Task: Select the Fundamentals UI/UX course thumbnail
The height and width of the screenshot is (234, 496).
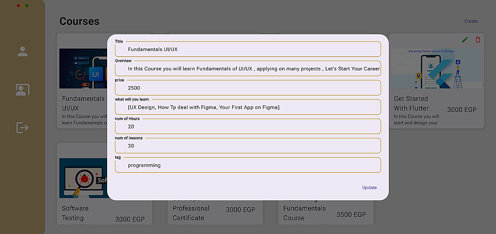Action: 83,68
